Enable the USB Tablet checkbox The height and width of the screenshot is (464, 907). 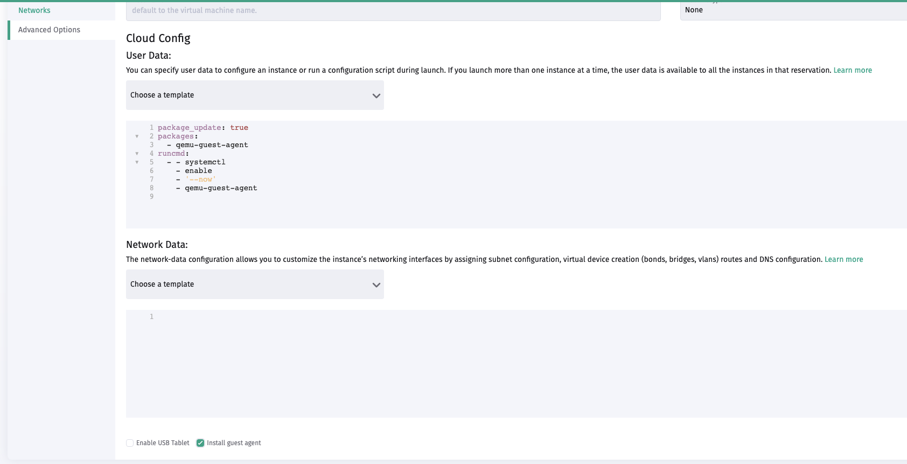130,443
